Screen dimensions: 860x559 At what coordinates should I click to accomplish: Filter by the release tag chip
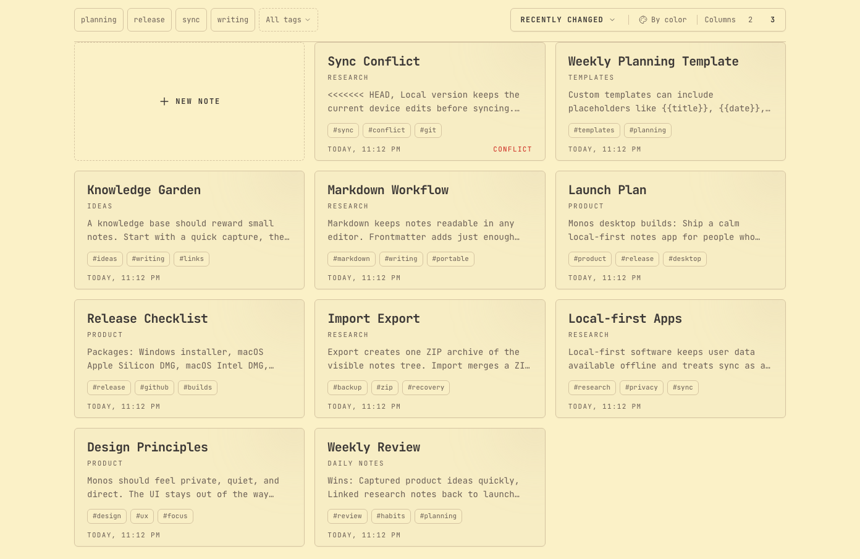coord(150,20)
